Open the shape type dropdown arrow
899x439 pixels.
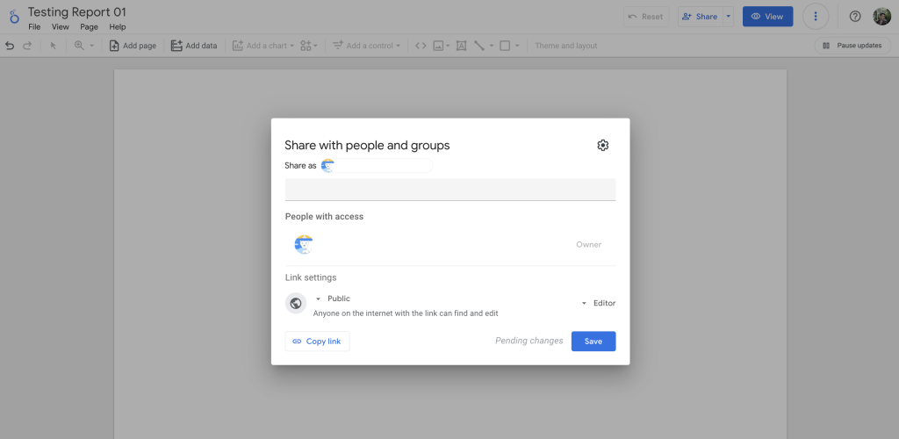click(517, 46)
